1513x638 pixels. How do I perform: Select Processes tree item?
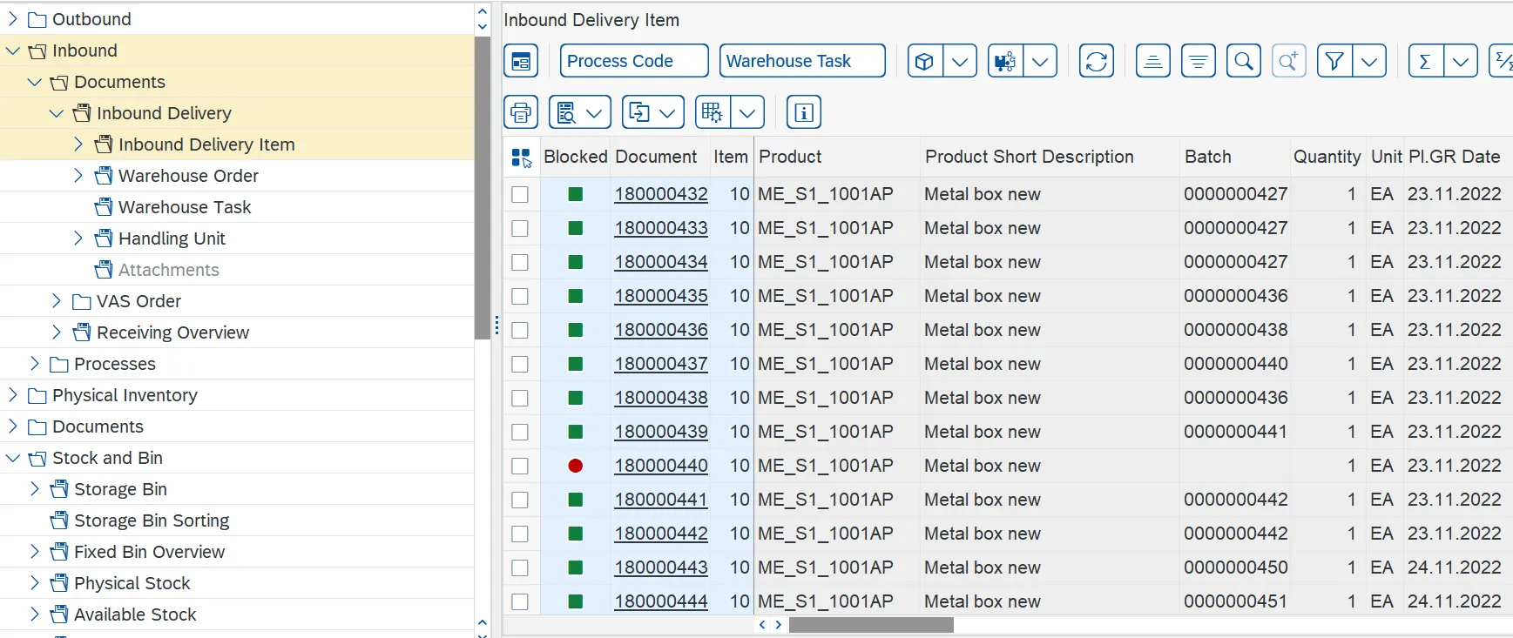click(114, 364)
